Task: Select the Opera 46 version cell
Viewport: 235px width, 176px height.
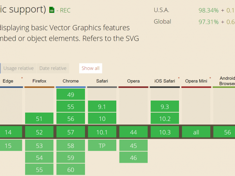Action: pos(133,158)
